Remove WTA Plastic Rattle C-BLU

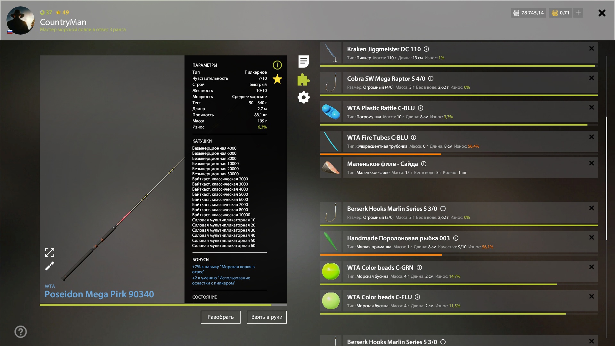pos(592,107)
